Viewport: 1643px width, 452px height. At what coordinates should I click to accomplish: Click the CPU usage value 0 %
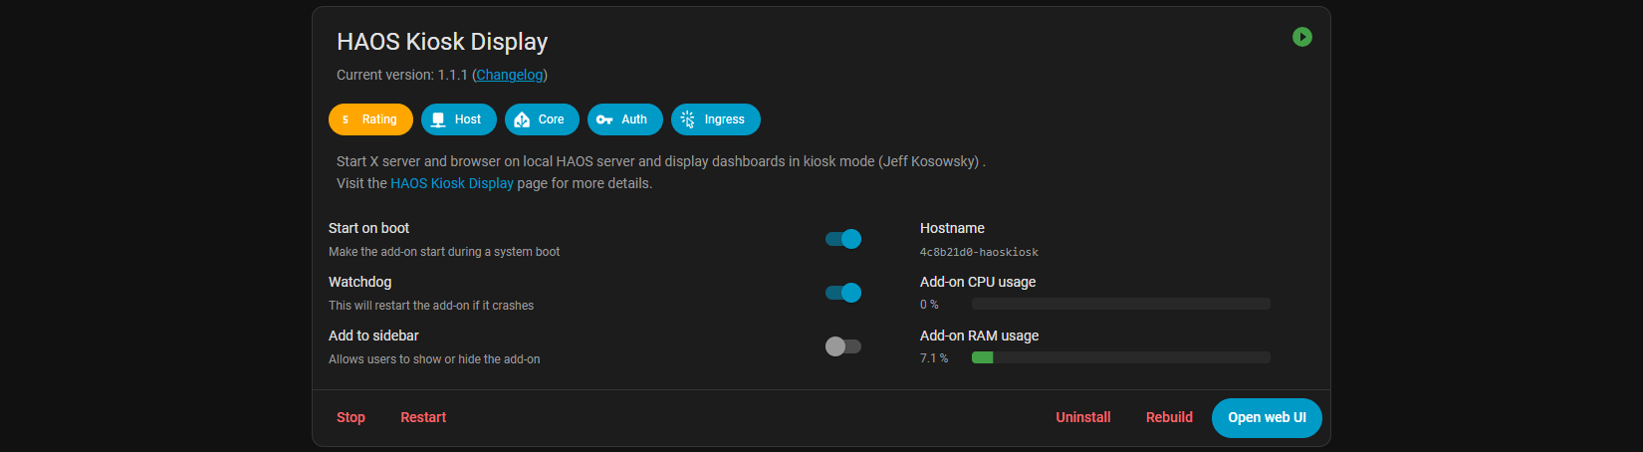(x=929, y=305)
